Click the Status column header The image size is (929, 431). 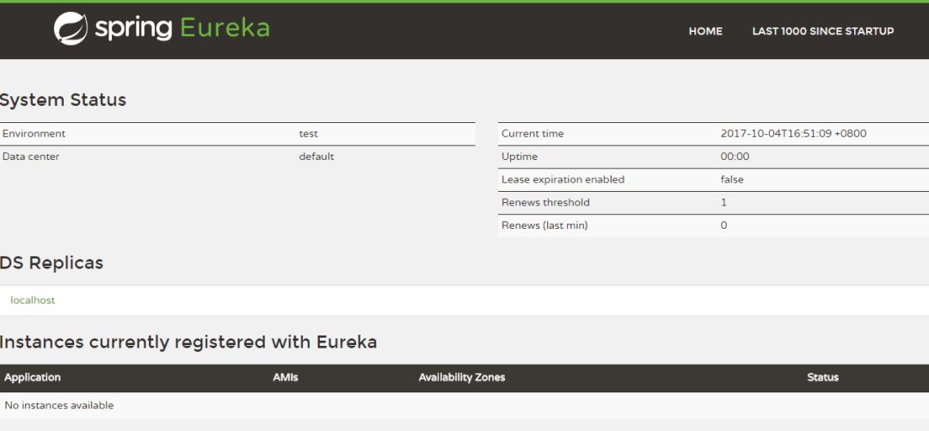pos(822,377)
